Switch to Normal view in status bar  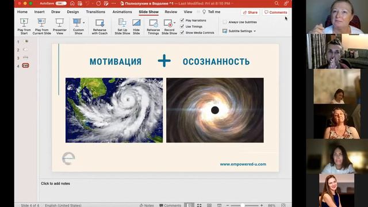[189, 205]
